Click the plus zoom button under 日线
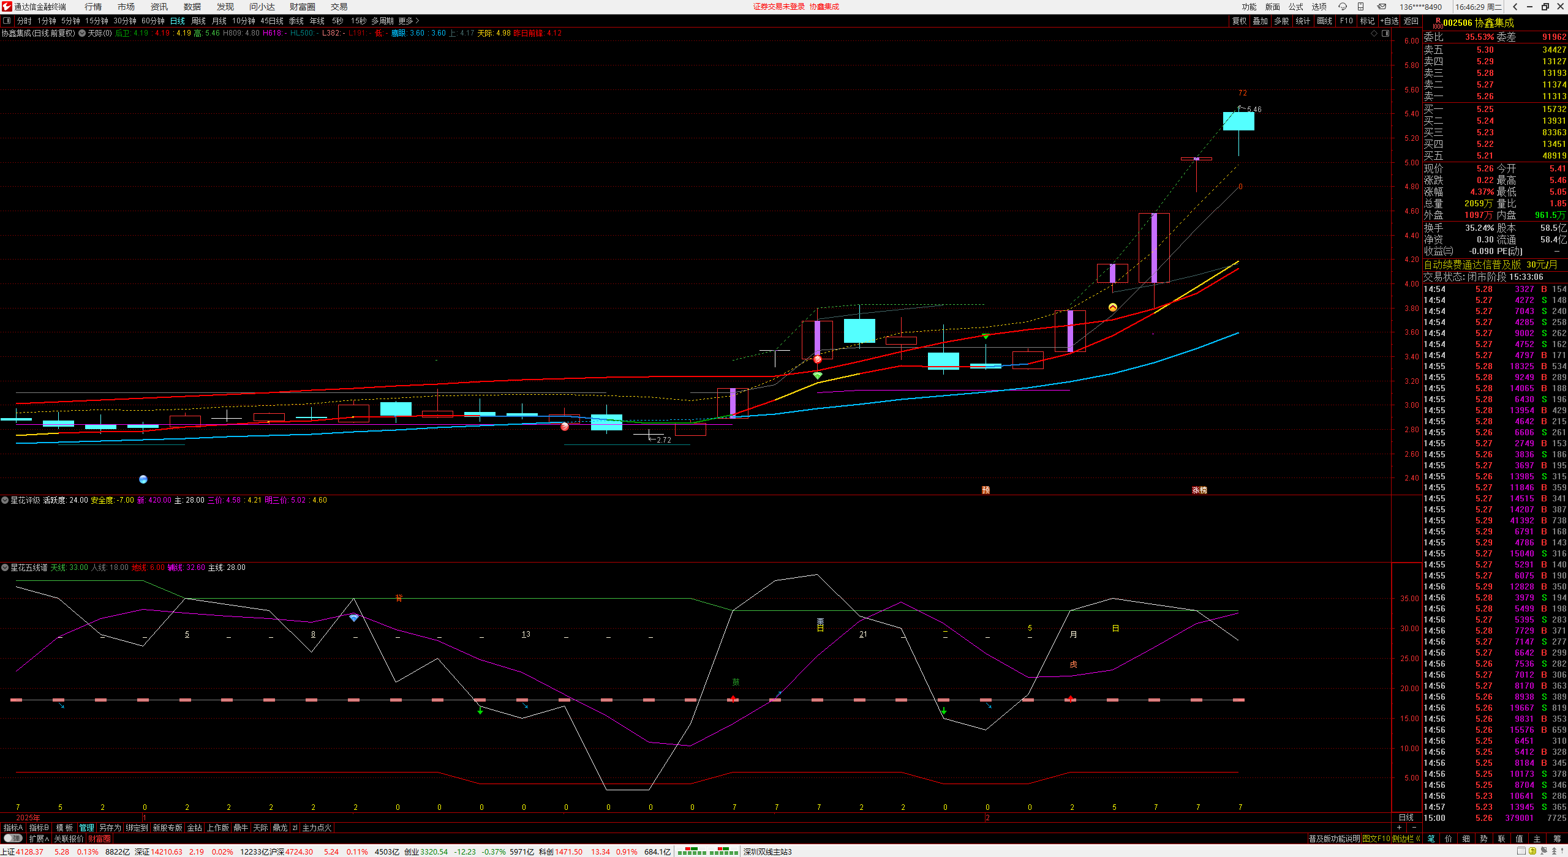Screen dimensions: 1568x857 point(1398,828)
